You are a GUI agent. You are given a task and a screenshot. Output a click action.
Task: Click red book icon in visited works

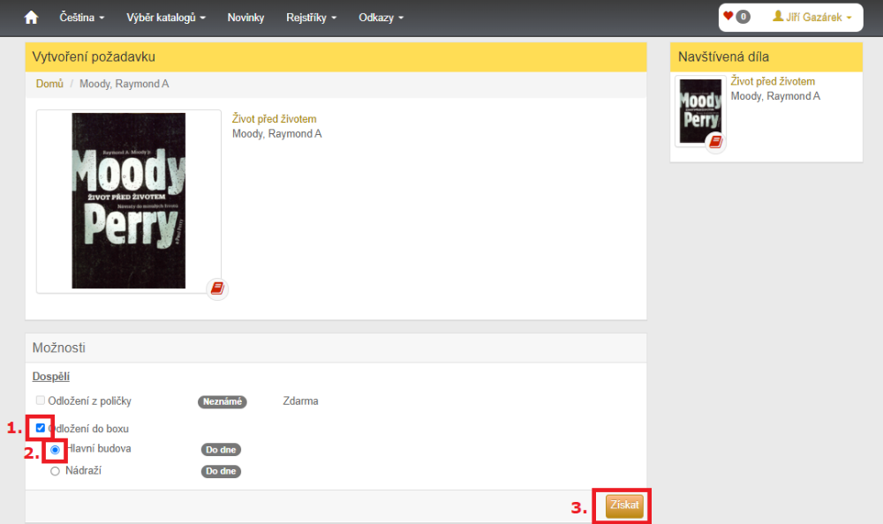pos(715,141)
